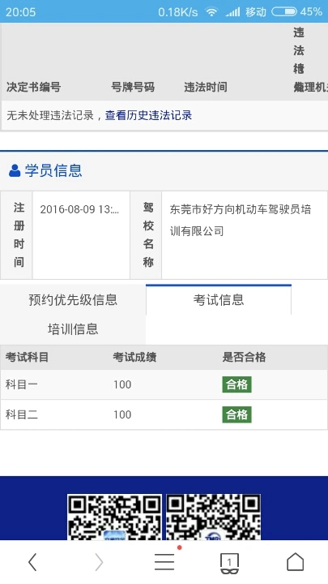This screenshot has height=584, width=328.
Task: Click the truncated 注册时间 value 2016-08-09
Action: (x=79, y=209)
